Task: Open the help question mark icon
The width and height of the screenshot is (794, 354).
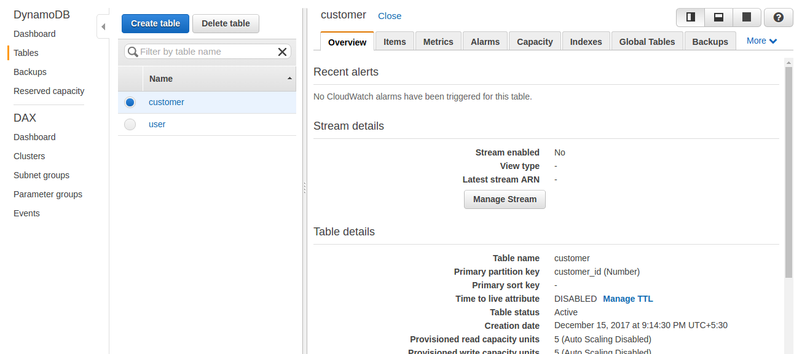Action: [x=779, y=17]
